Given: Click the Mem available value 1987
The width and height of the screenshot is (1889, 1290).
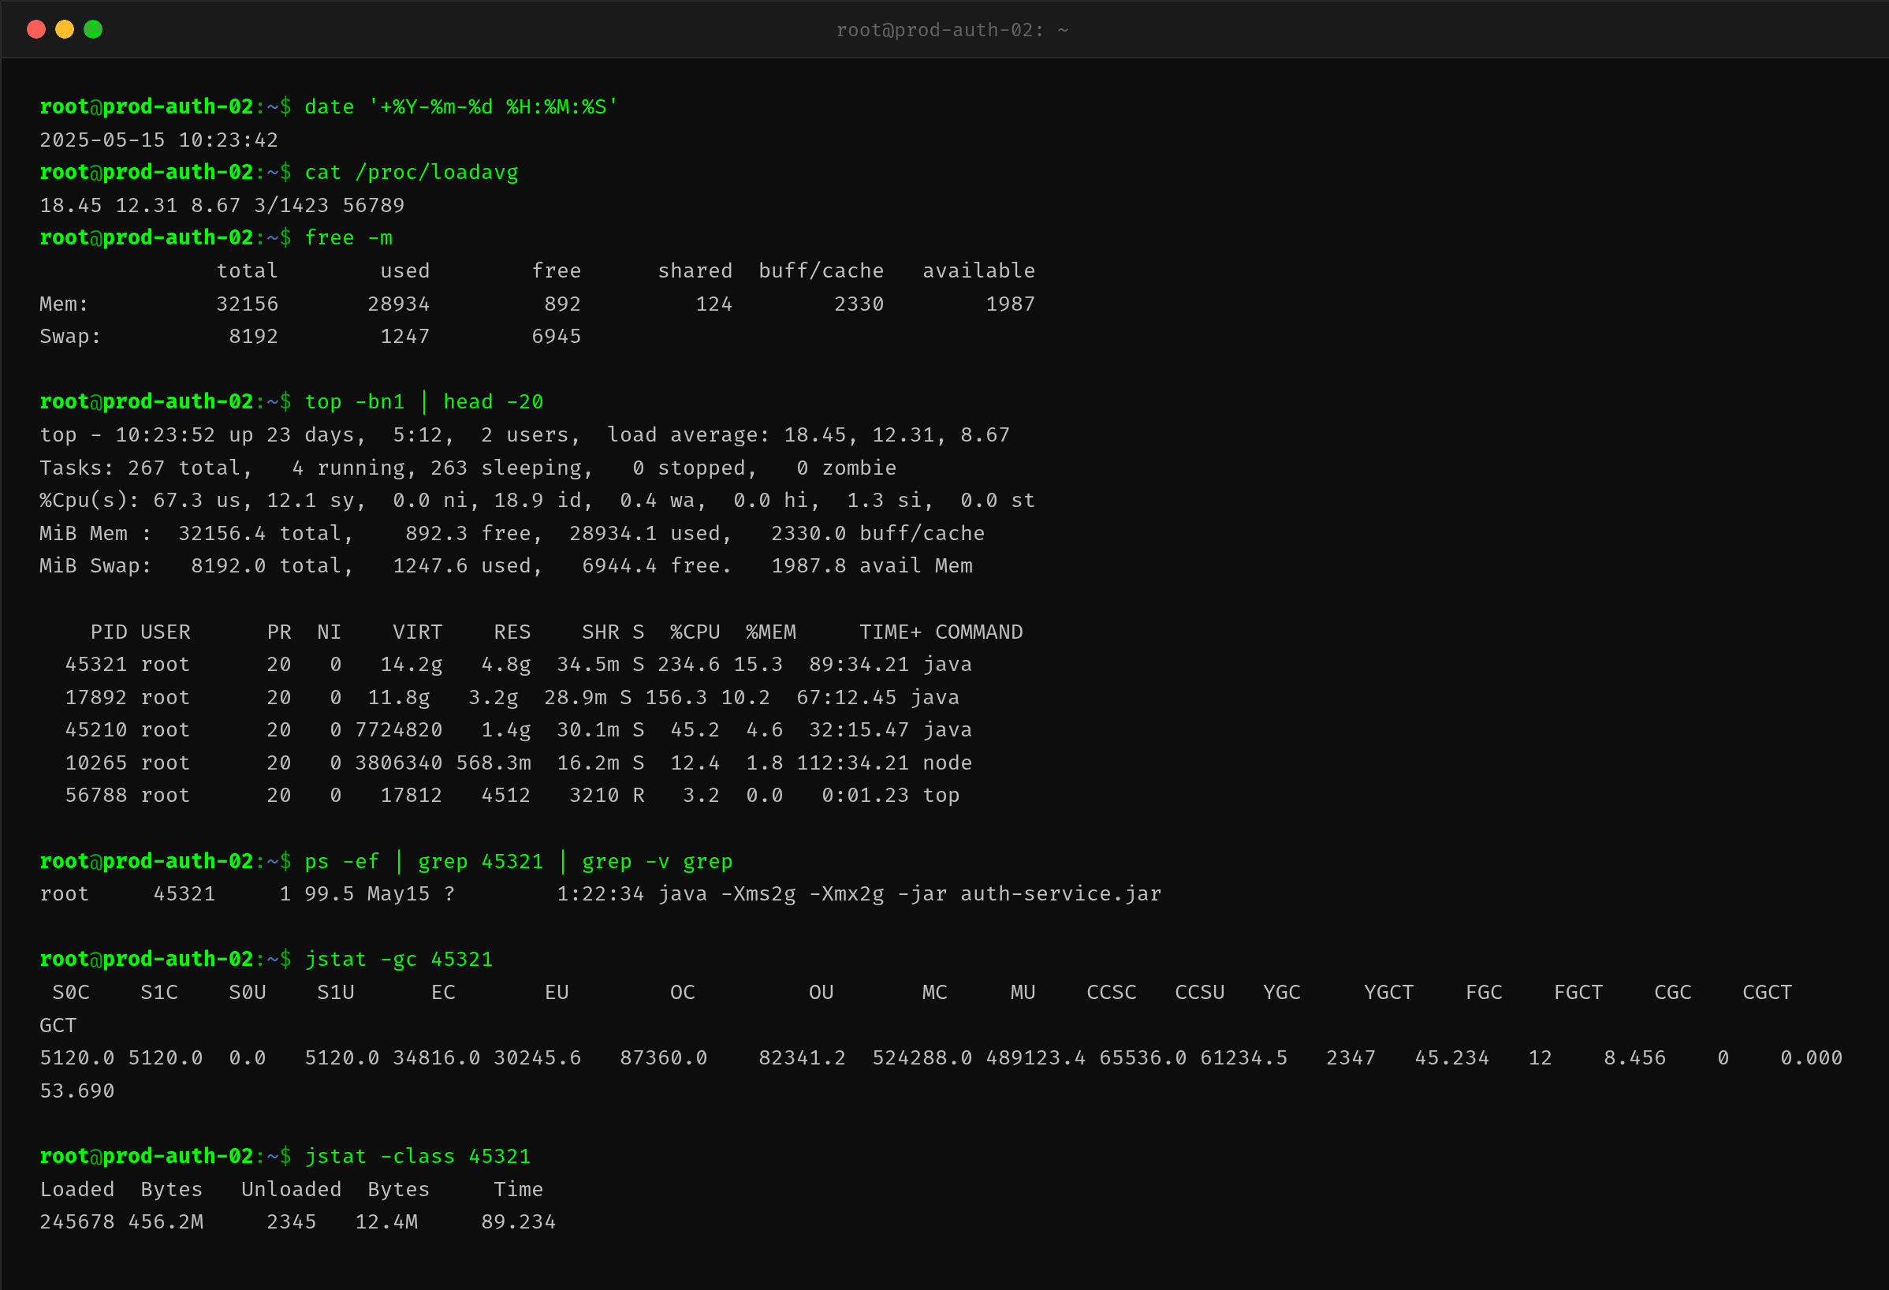Looking at the screenshot, I should 1011,304.
